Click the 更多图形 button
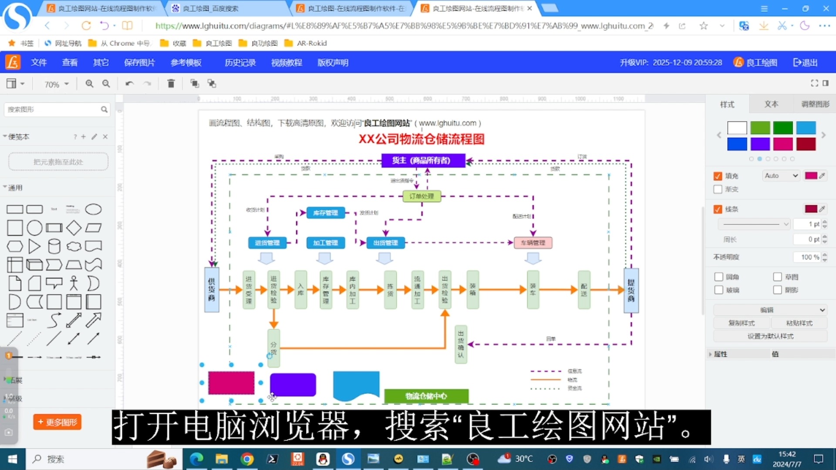836x470 pixels. 57,422
